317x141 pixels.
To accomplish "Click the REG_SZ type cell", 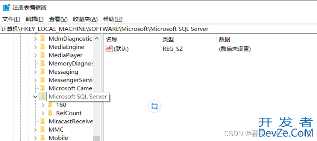I will (173, 49).
